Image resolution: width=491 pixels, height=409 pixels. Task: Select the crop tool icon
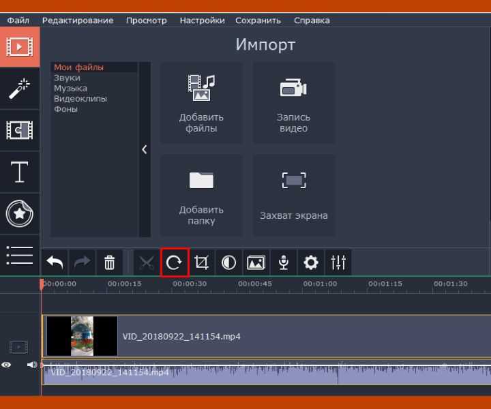pyautogui.click(x=201, y=262)
